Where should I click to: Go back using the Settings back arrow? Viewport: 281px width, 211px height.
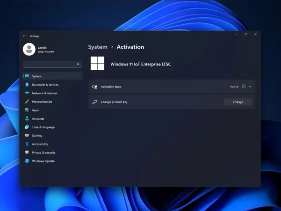click(24, 36)
